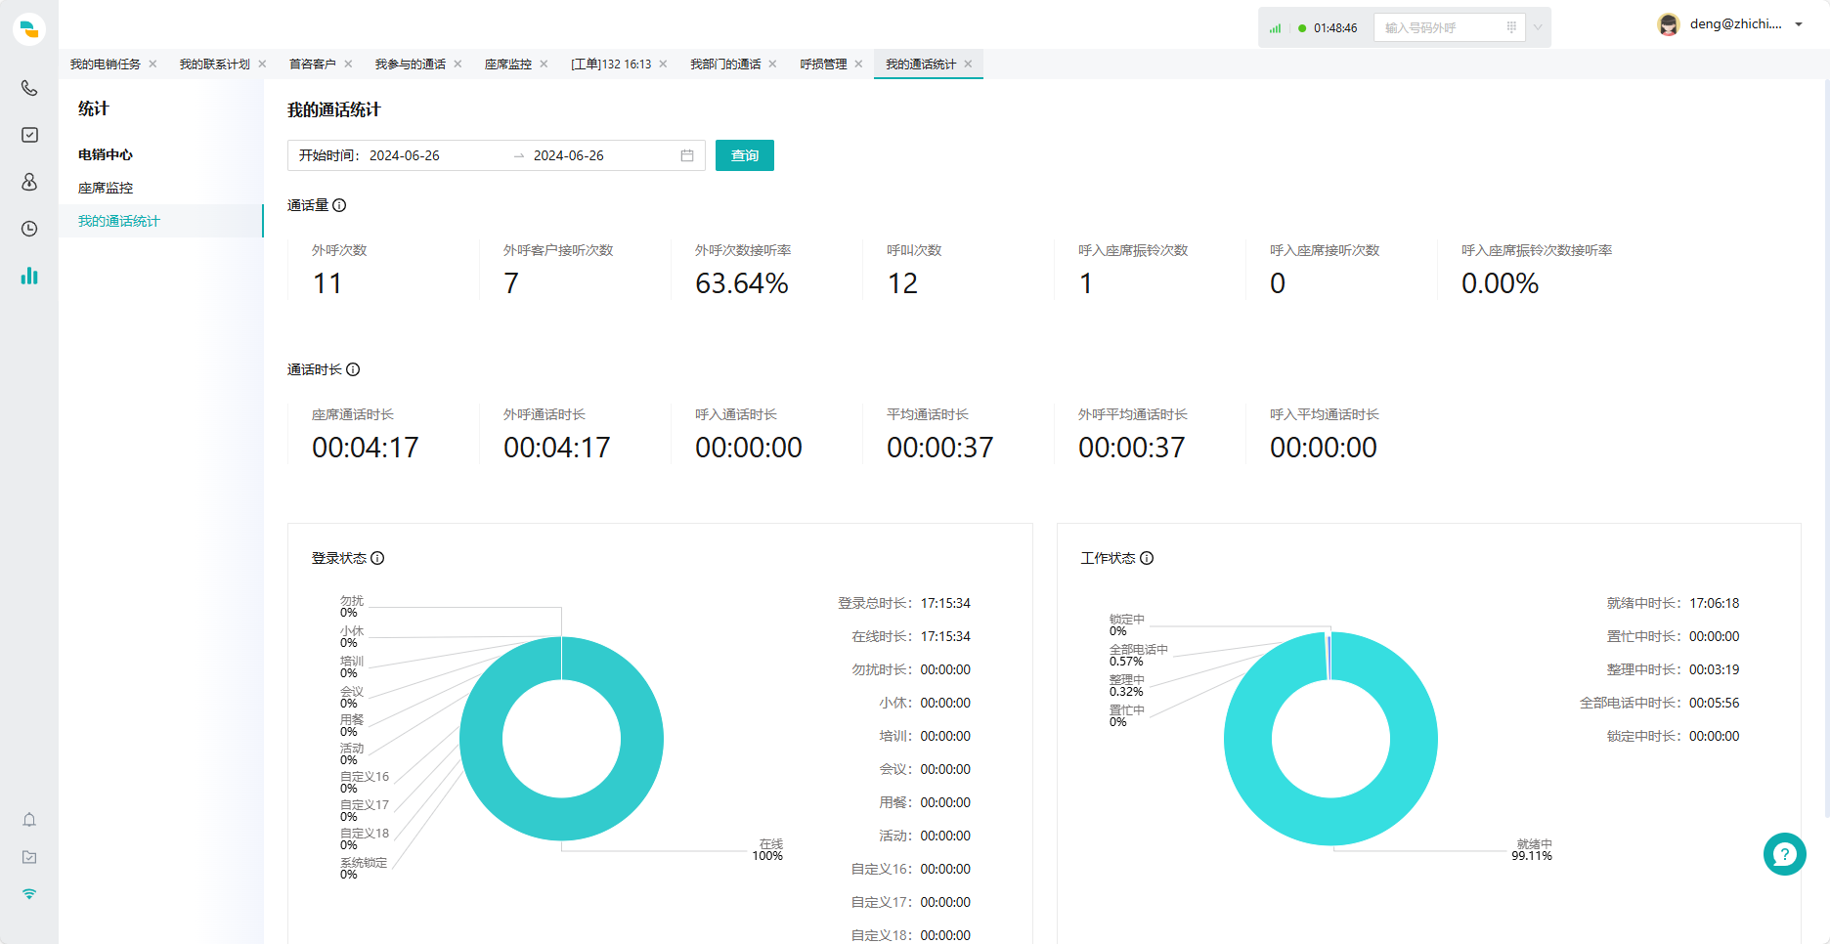1830x944 pixels.
Task: Click the user avatar picture
Action: [1669, 24]
